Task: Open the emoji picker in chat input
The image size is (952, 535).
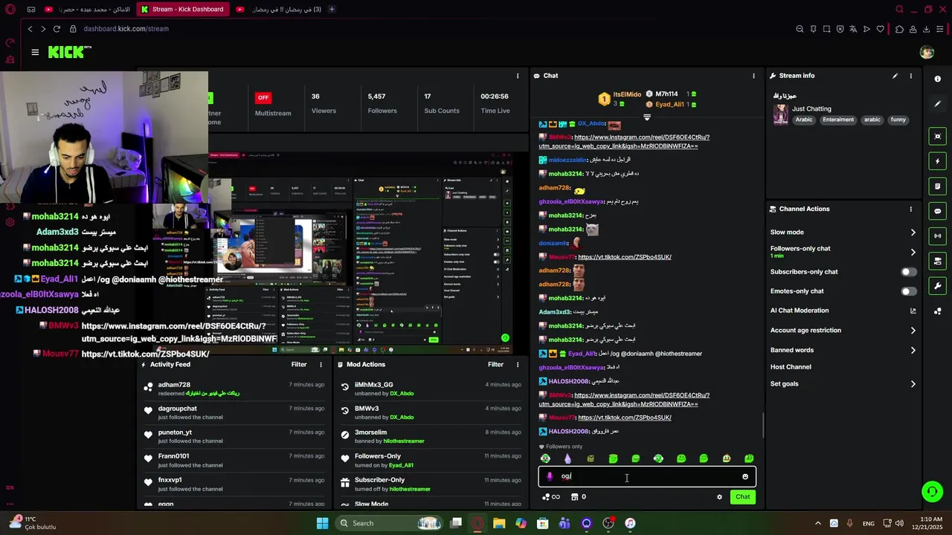Action: [745, 477]
